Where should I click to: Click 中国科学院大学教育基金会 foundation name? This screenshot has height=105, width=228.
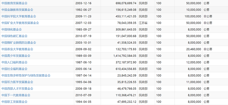point(19,16)
